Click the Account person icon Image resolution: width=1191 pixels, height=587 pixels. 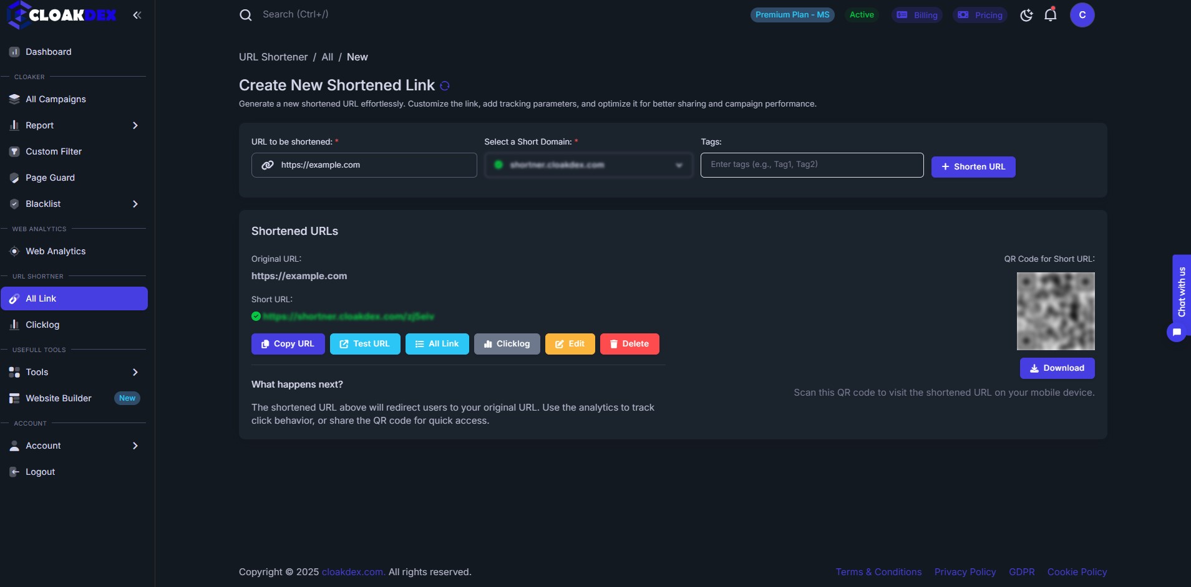click(x=14, y=446)
